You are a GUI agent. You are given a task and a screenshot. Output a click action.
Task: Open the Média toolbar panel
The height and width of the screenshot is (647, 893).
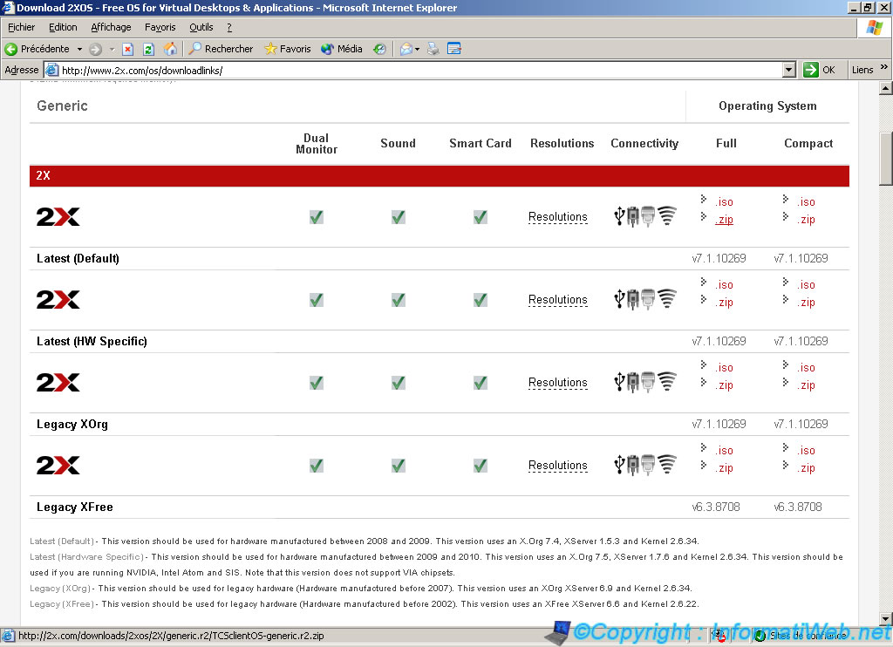point(342,49)
